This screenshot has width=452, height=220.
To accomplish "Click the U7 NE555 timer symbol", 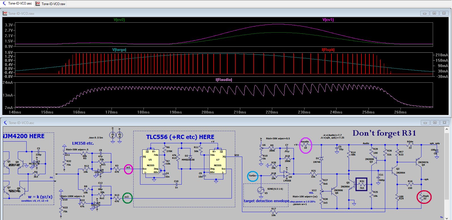I will 218,163.
